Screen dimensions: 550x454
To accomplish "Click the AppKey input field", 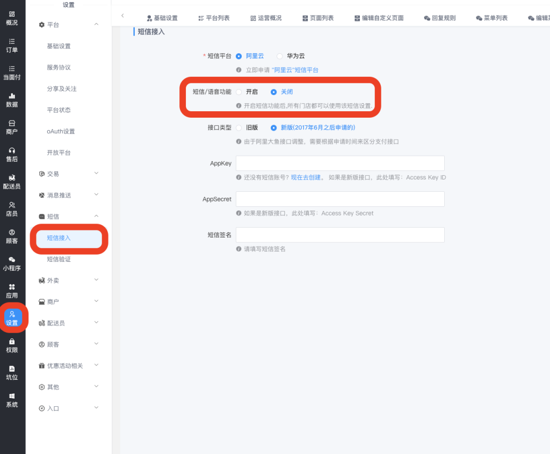I will click(x=339, y=163).
